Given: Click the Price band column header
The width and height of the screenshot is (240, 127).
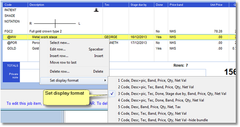Looking at the screenshot, I should 176,5.
